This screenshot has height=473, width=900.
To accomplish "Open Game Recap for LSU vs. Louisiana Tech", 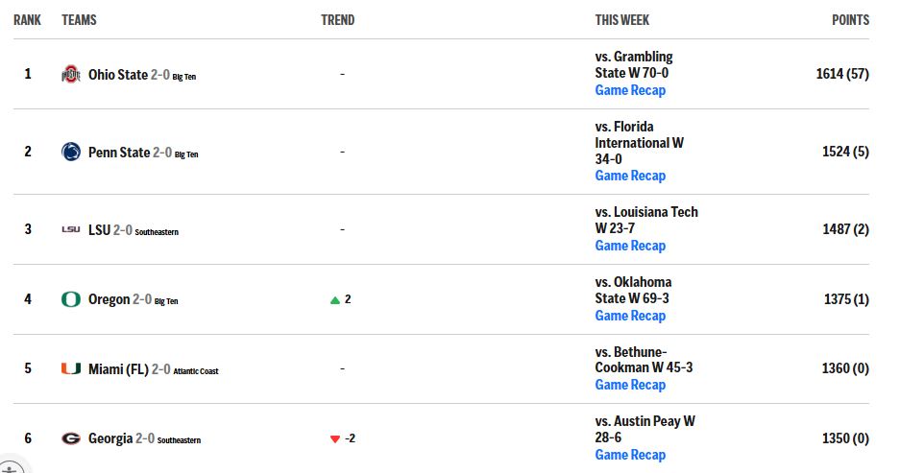I will (x=630, y=246).
